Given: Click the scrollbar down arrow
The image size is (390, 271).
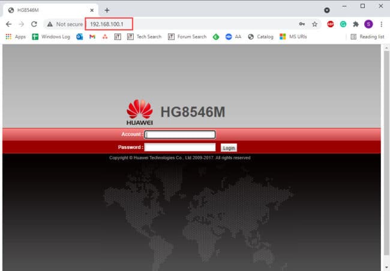Looking at the screenshot, I should pos(386,267).
